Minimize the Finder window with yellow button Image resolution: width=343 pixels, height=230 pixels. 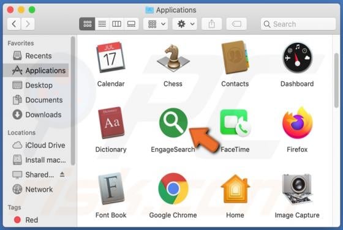click(x=21, y=10)
